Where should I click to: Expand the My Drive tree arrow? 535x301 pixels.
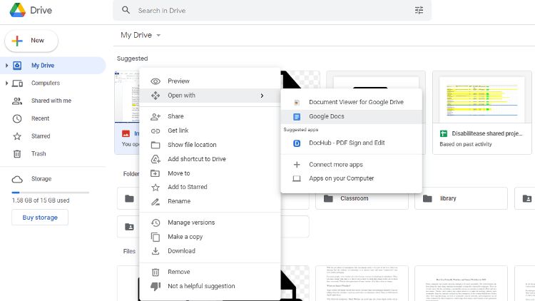(6, 65)
